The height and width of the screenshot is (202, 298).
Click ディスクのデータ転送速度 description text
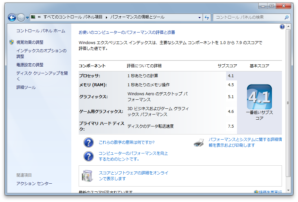tap(151, 126)
